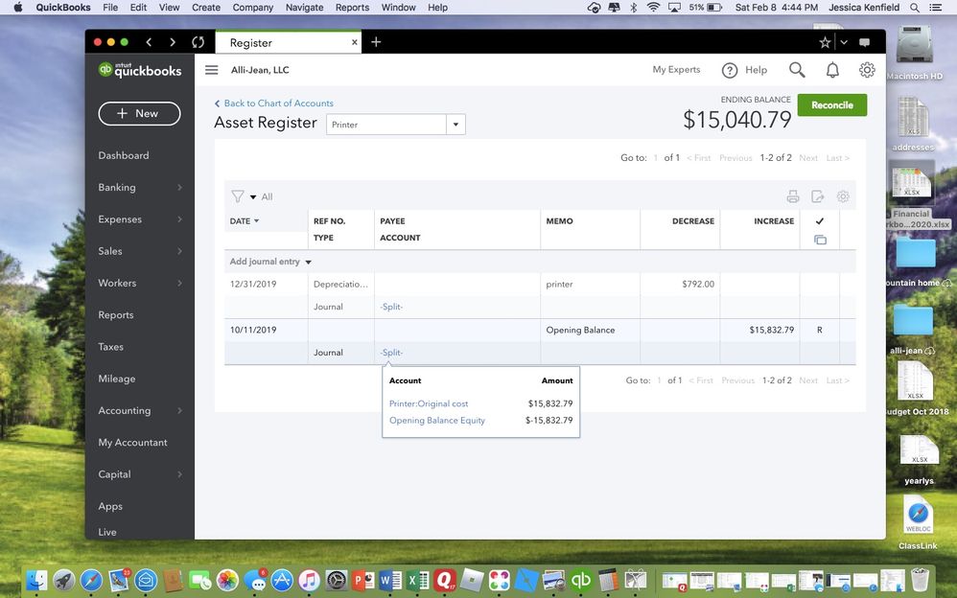
Task: Open the register table settings gear
Action: 843,196
